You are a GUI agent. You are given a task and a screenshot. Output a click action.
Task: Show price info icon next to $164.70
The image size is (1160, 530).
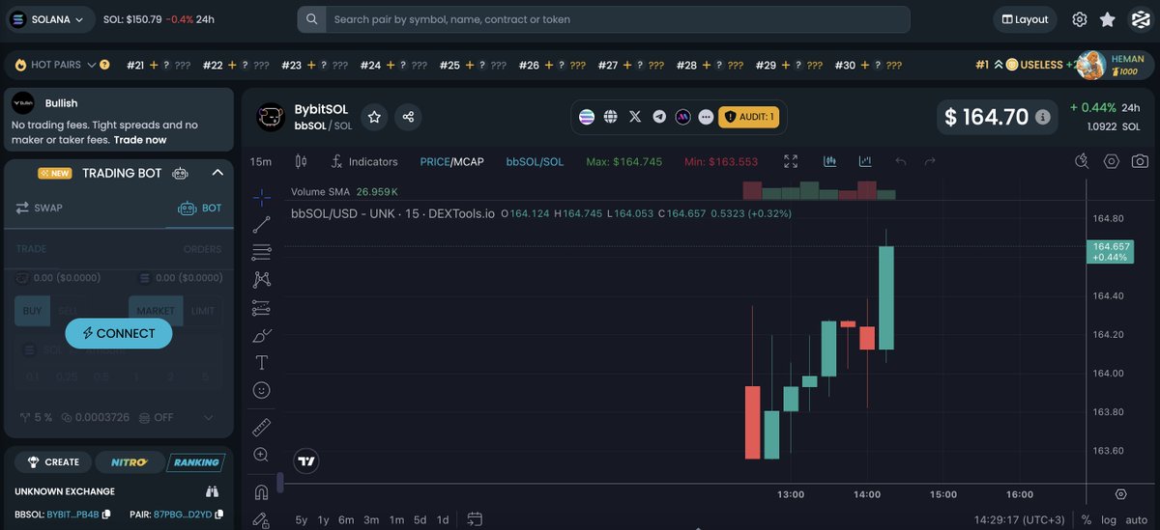[x=1043, y=117]
